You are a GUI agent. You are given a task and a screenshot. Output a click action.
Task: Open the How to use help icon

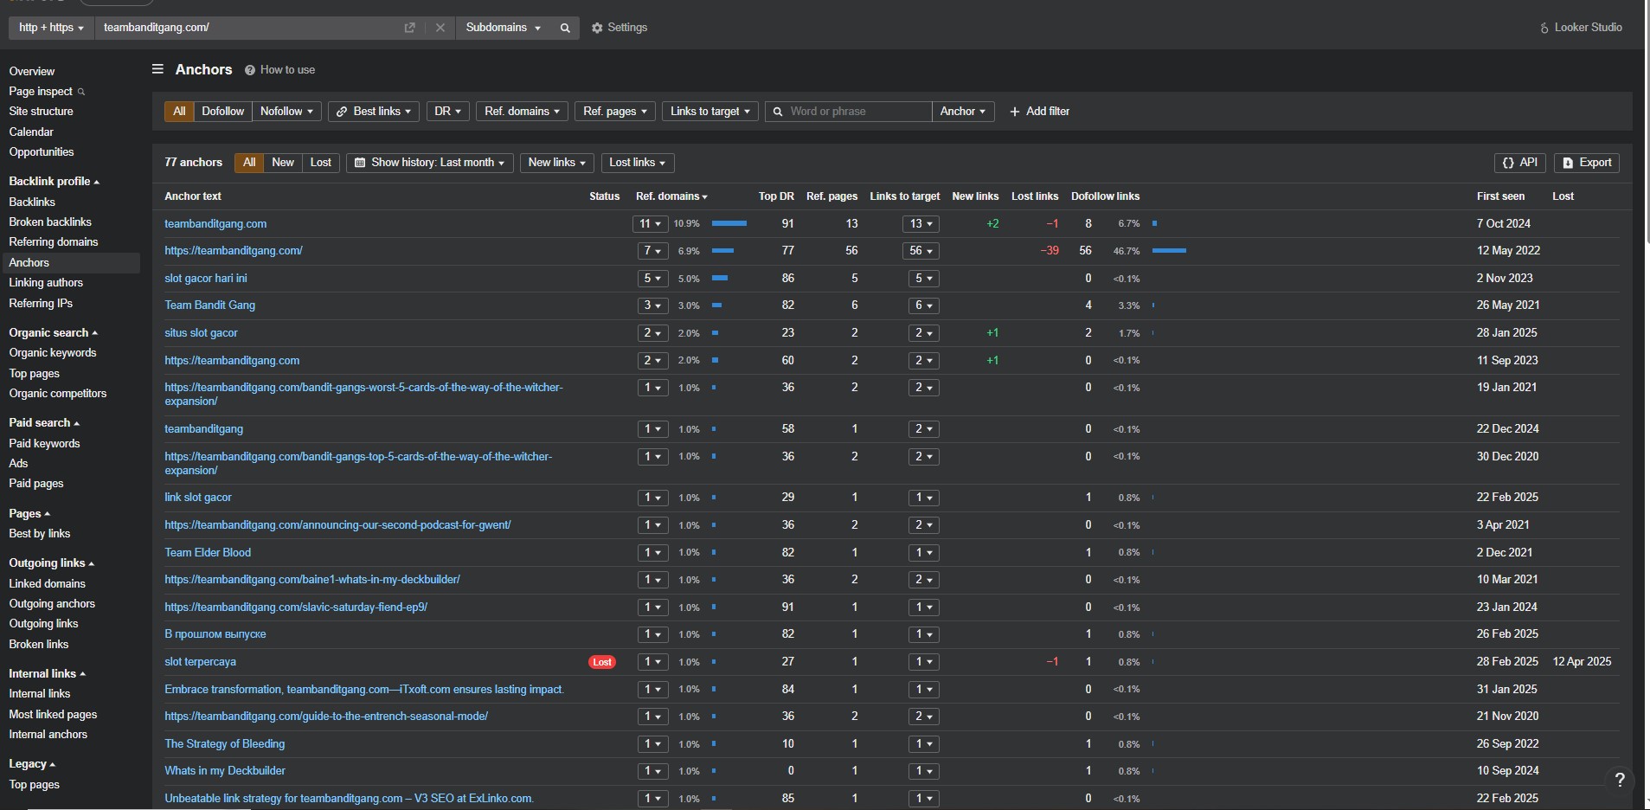point(250,70)
